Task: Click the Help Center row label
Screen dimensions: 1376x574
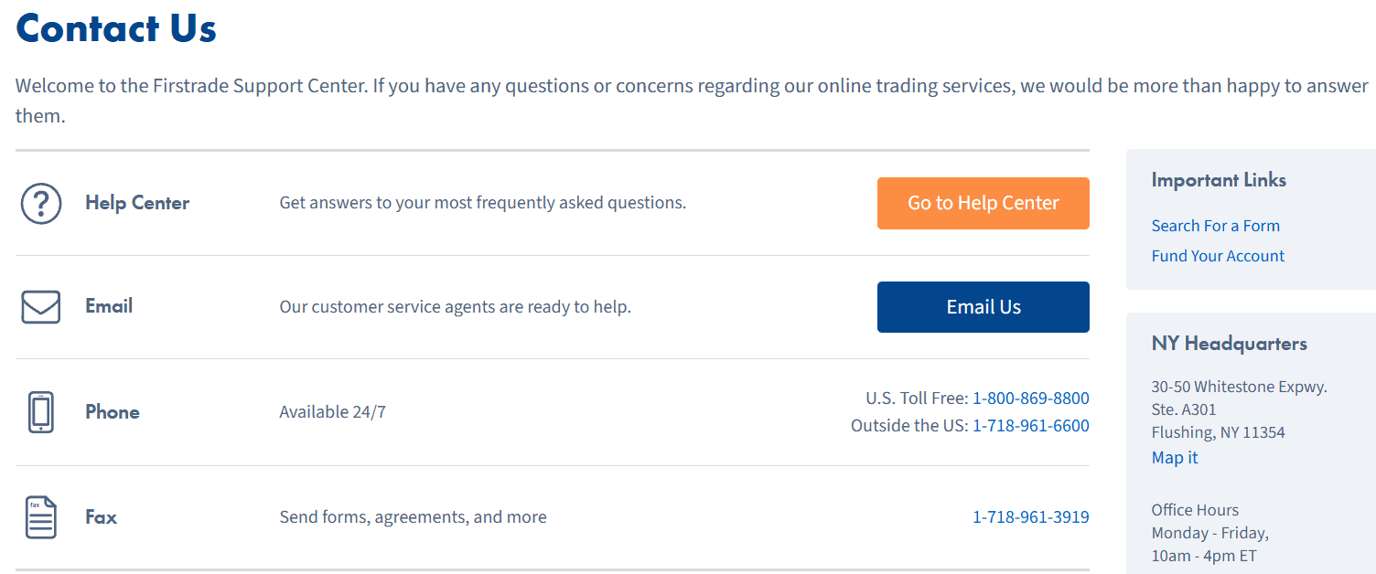Action: tap(137, 203)
